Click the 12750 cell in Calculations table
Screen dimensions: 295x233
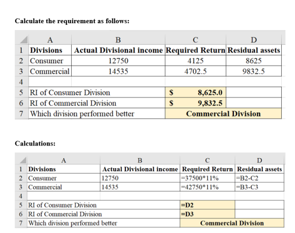click(140, 178)
